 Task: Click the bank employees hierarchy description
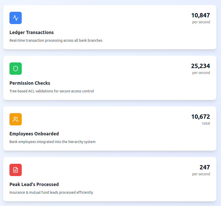[53, 142]
